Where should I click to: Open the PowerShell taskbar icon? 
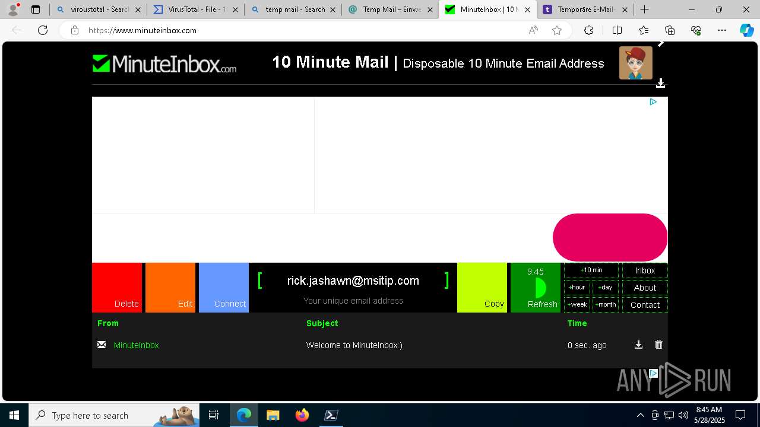pos(331,415)
